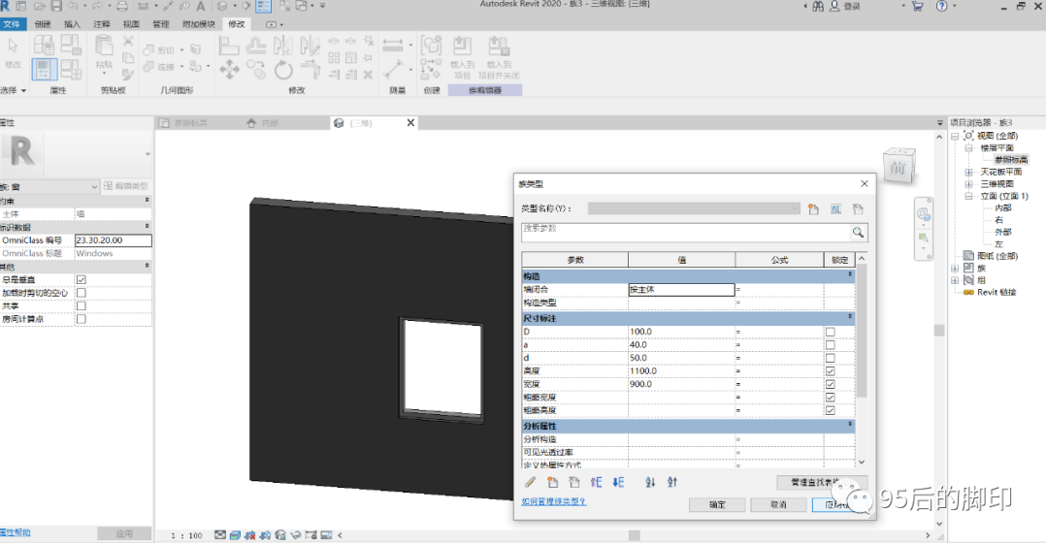This screenshot has width=1046, height=543.
Task: Click the OmniClass 编号 input field
Action: tap(113, 240)
